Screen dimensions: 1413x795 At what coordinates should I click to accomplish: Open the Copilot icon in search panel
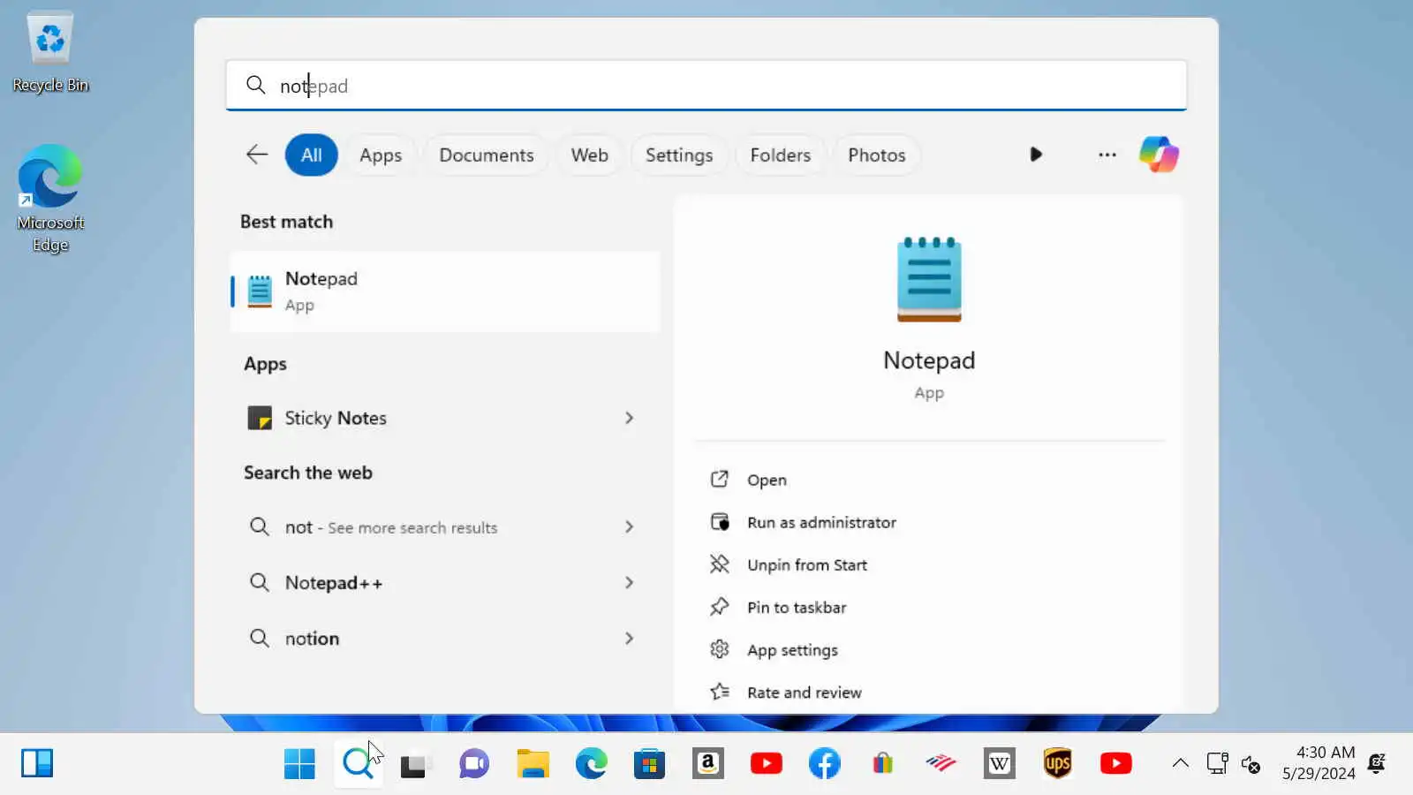(1159, 155)
